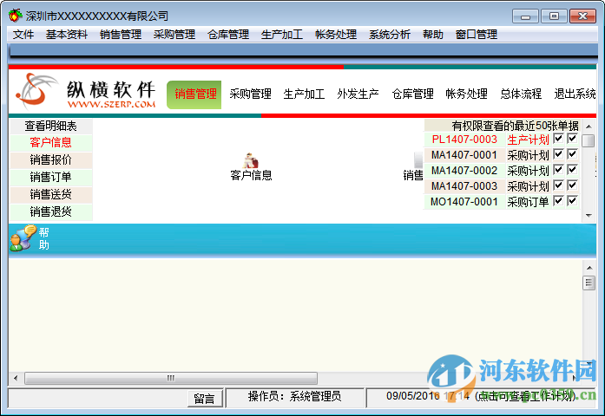605x416 pixels.
Task: Open the 文件 menu
Action: 23,35
